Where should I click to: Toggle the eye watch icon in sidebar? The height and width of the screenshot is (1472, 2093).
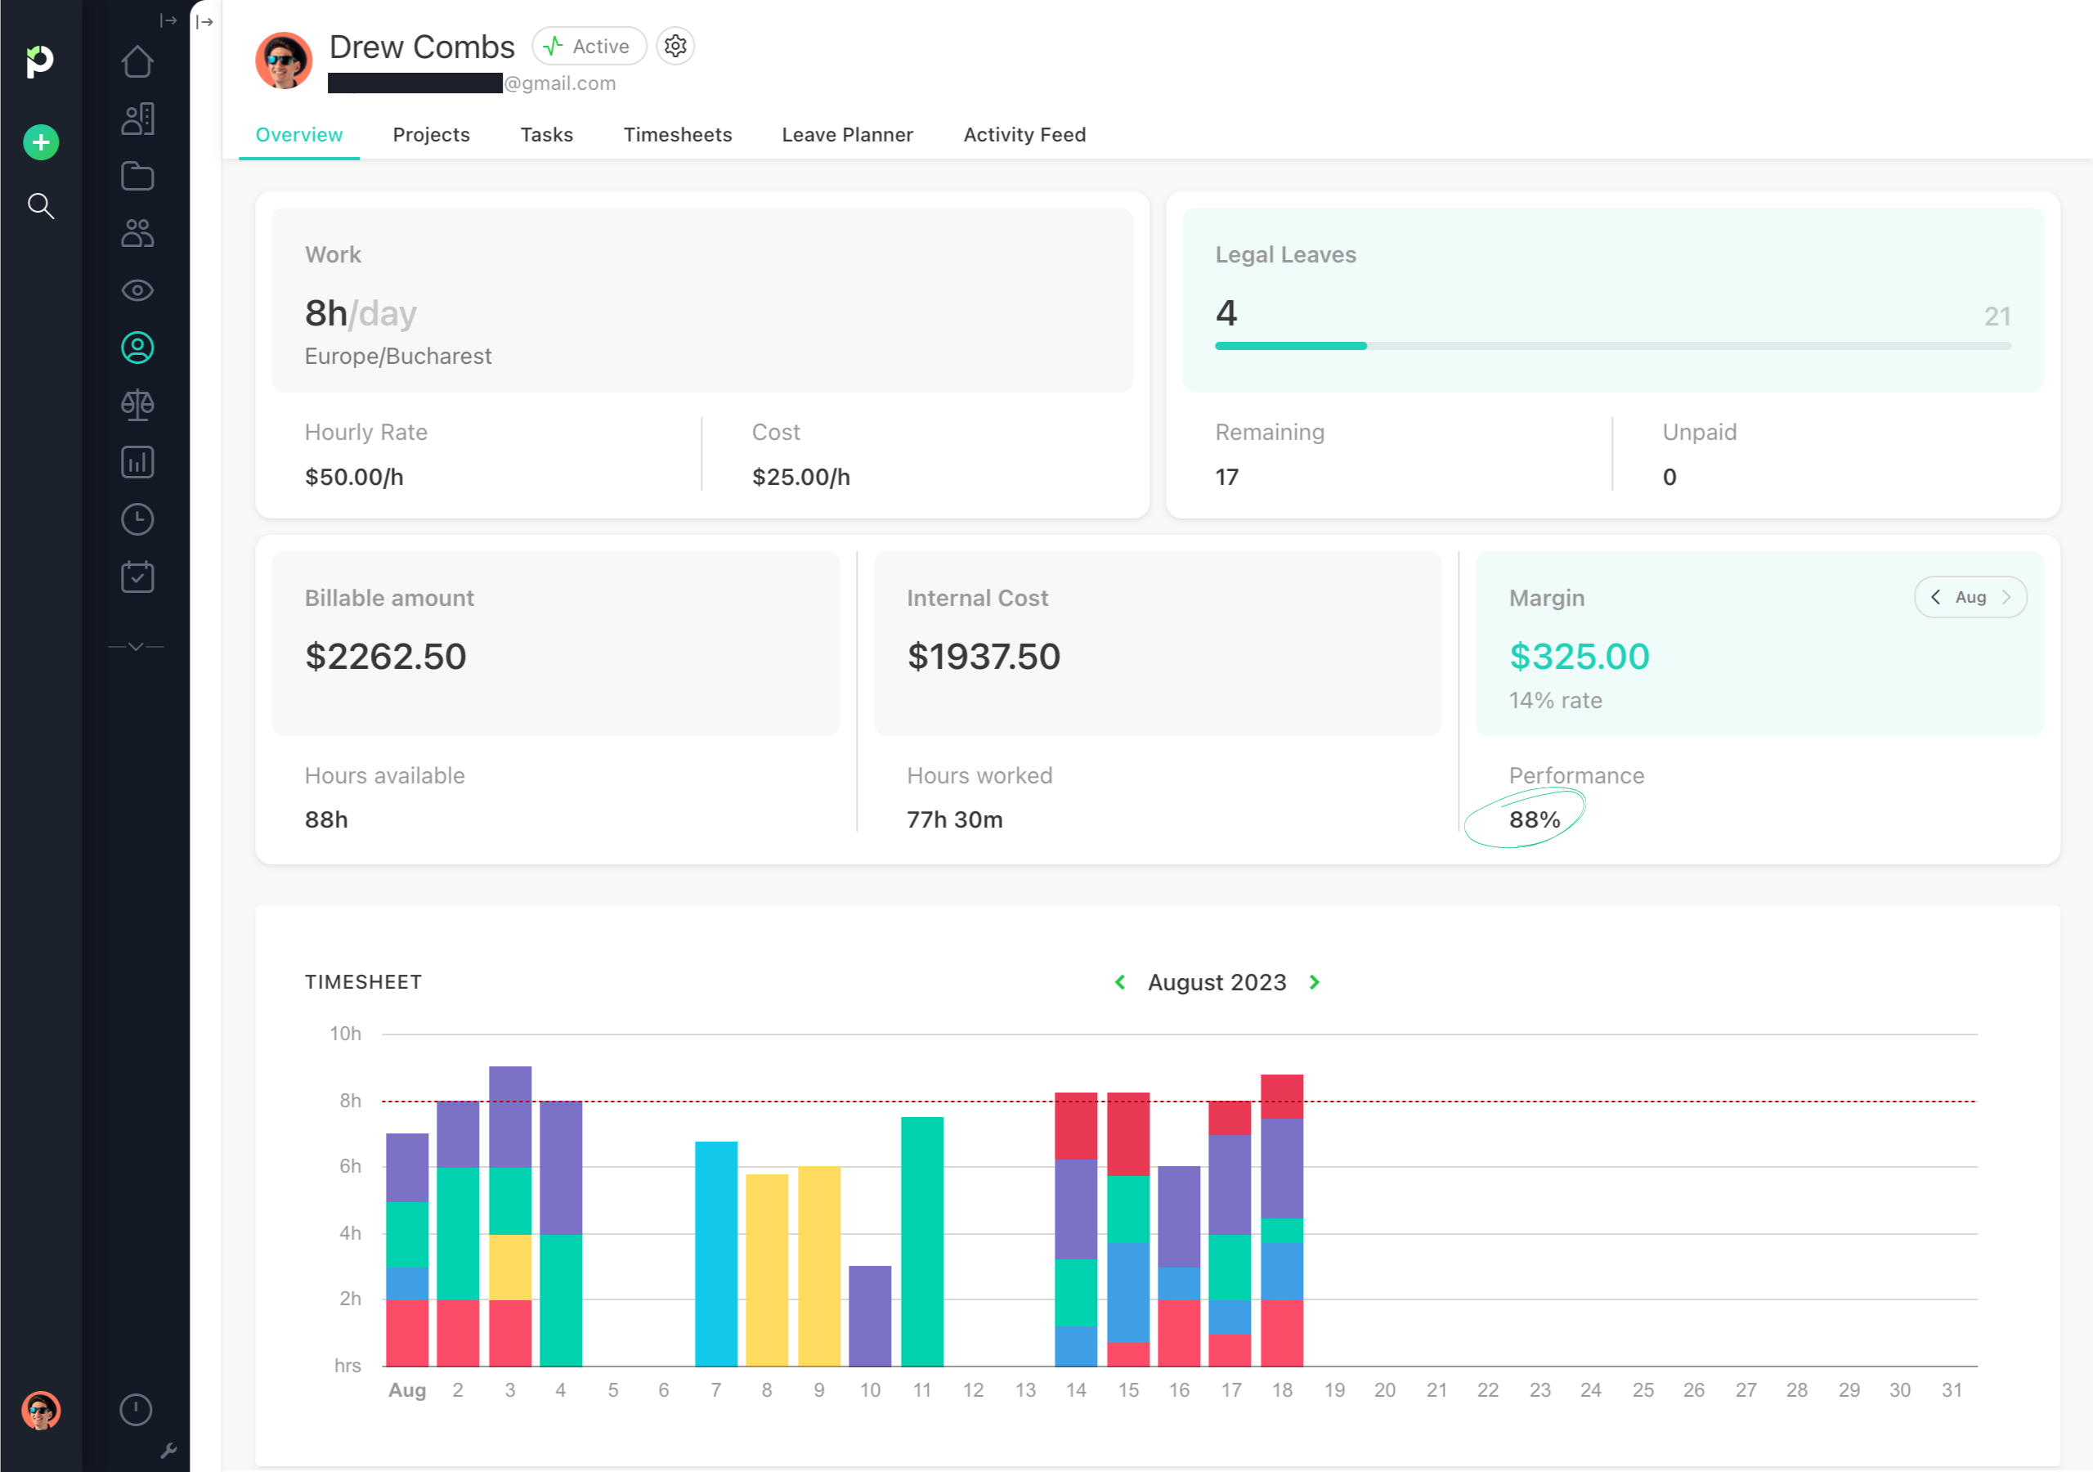point(137,291)
